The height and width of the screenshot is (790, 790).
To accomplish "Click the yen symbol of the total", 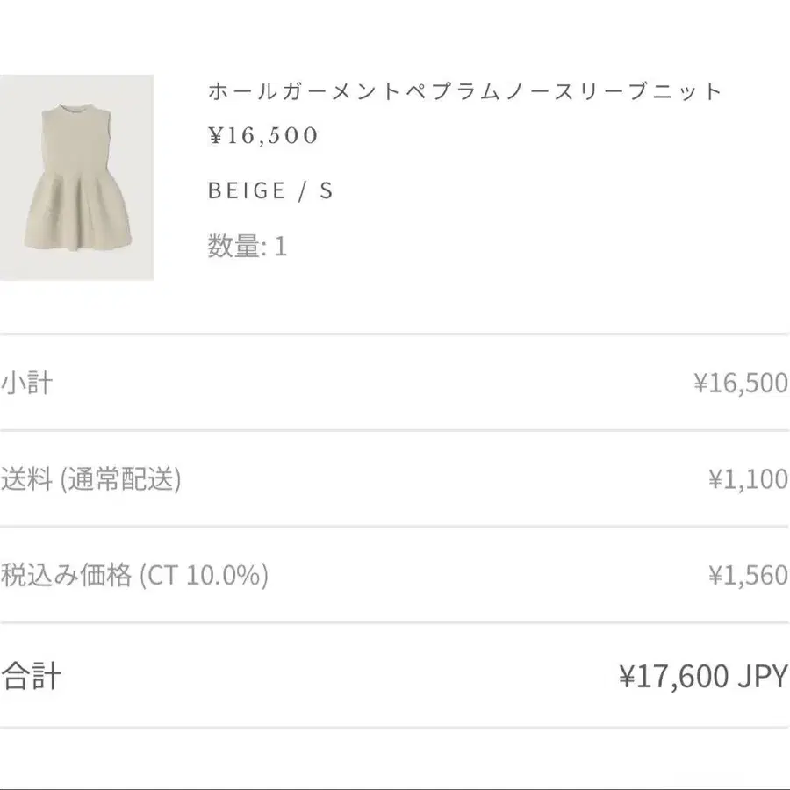I will click(627, 677).
